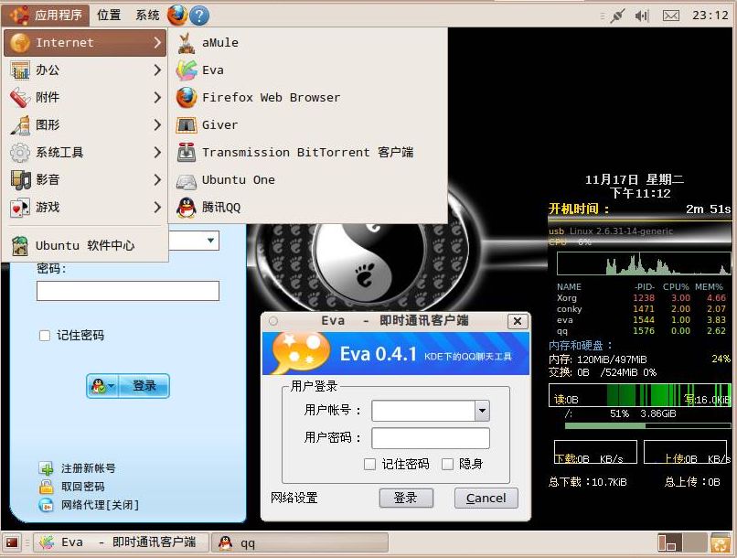Select Ubuntu One menu entry
The width and height of the screenshot is (737, 558).
(x=307, y=180)
